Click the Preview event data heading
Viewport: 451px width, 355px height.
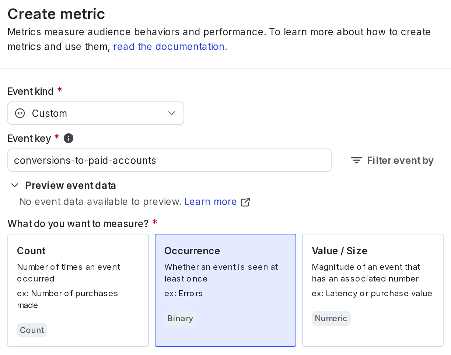pyautogui.click(x=70, y=185)
